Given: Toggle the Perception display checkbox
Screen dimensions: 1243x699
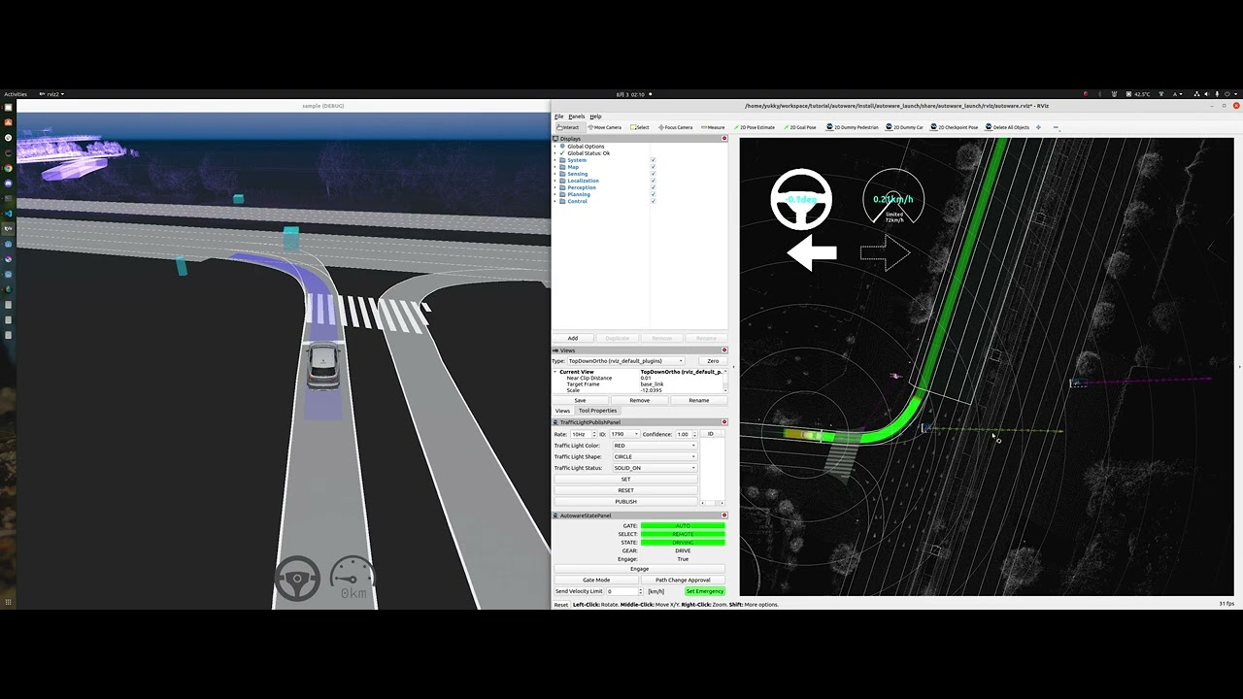Looking at the screenshot, I should [653, 187].
